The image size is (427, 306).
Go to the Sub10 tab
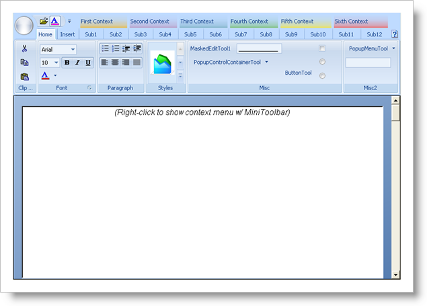coord(318,34)
